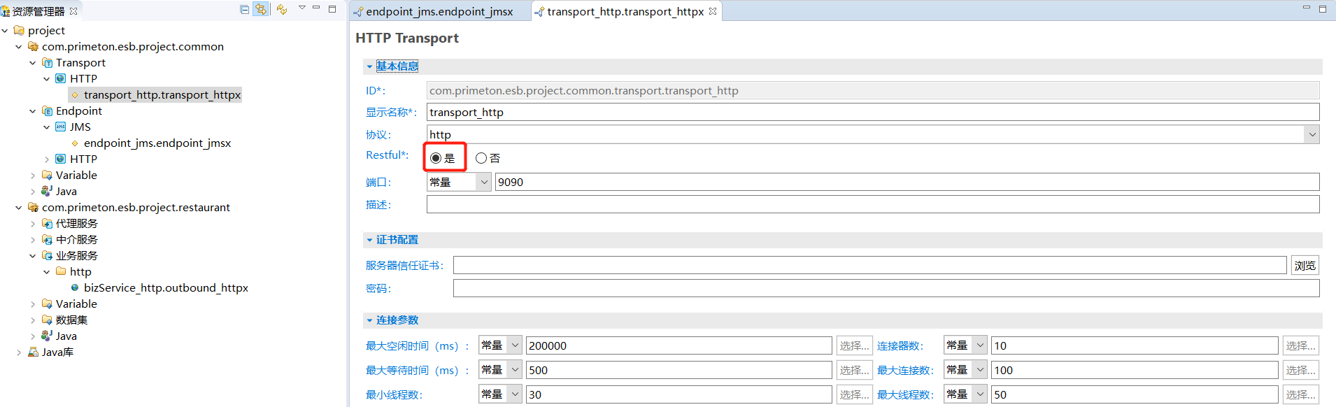Click the 浏览 browse button

tap(1305, 266)
